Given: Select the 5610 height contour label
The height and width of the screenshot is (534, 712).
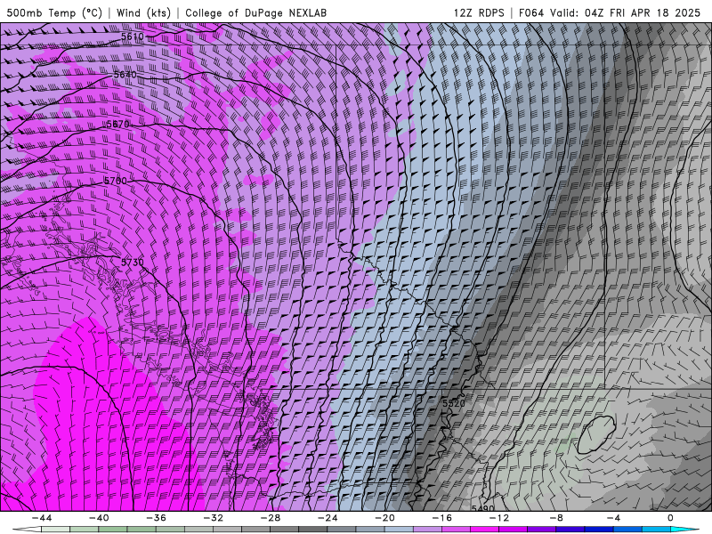Looking at the screenshot, I should [x=132, y=36].
